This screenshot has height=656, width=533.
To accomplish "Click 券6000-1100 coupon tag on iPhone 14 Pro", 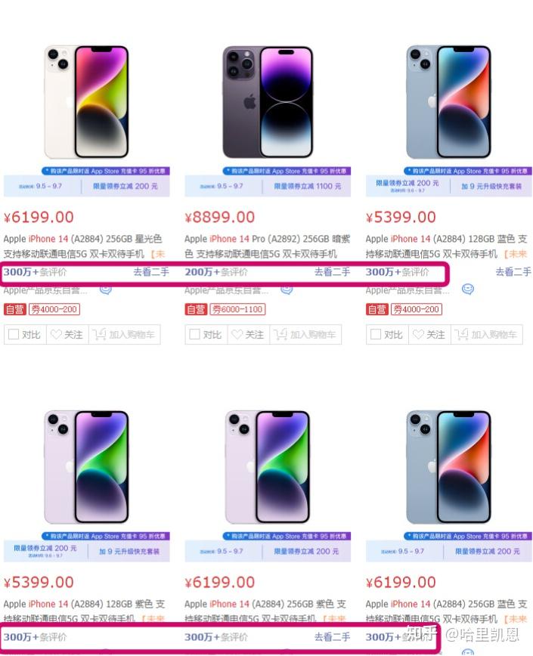I will pos(237,310).
